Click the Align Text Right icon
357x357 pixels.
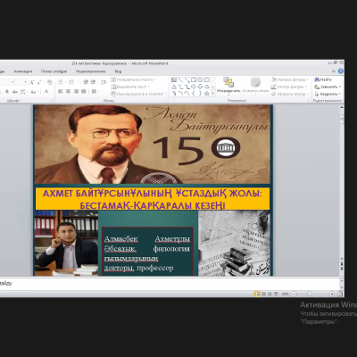tap(76, 92)
